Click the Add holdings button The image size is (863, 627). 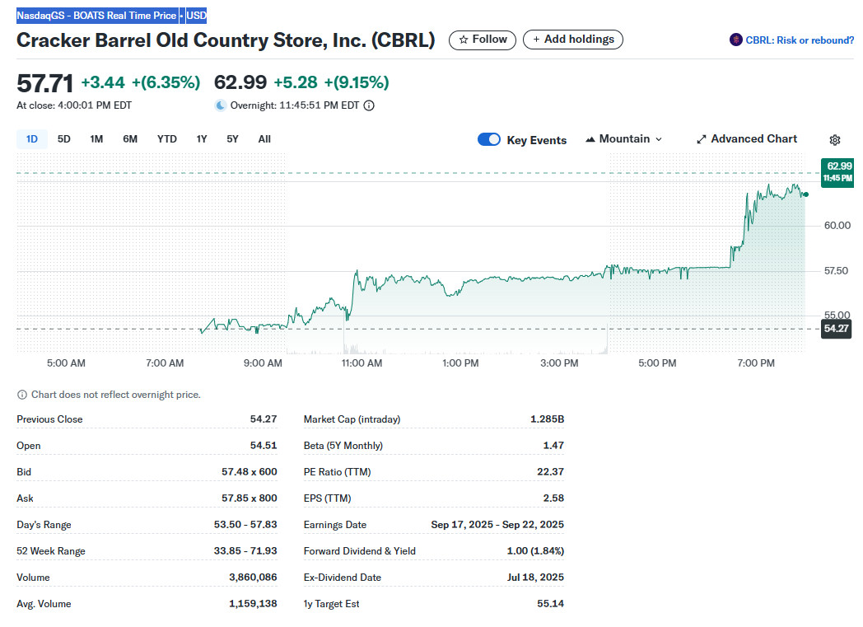pyautogui.click(x=572, y=40)
